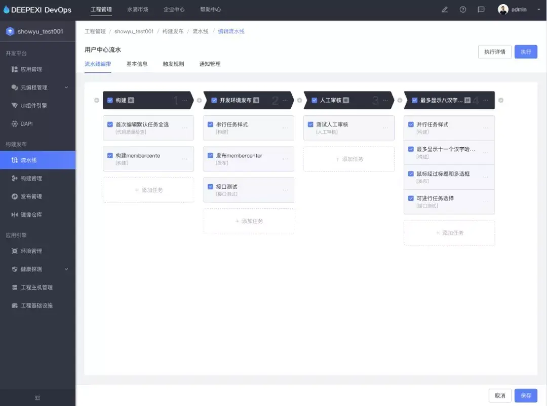
Task: Click serial mode icon beside 构建 stage title
Action: point(131,100)
